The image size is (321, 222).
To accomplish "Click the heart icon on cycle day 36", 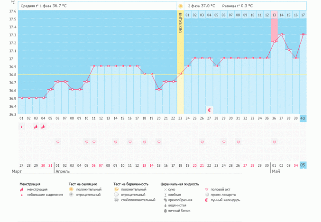I will tap(274, 142).
